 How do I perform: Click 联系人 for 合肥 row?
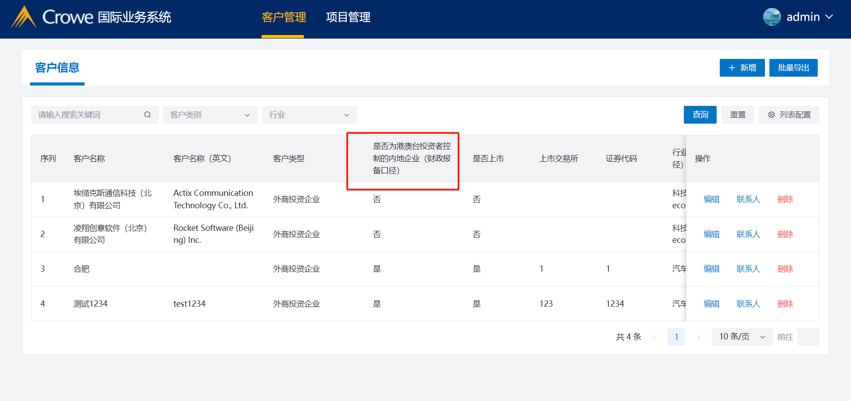coord(748,269)
